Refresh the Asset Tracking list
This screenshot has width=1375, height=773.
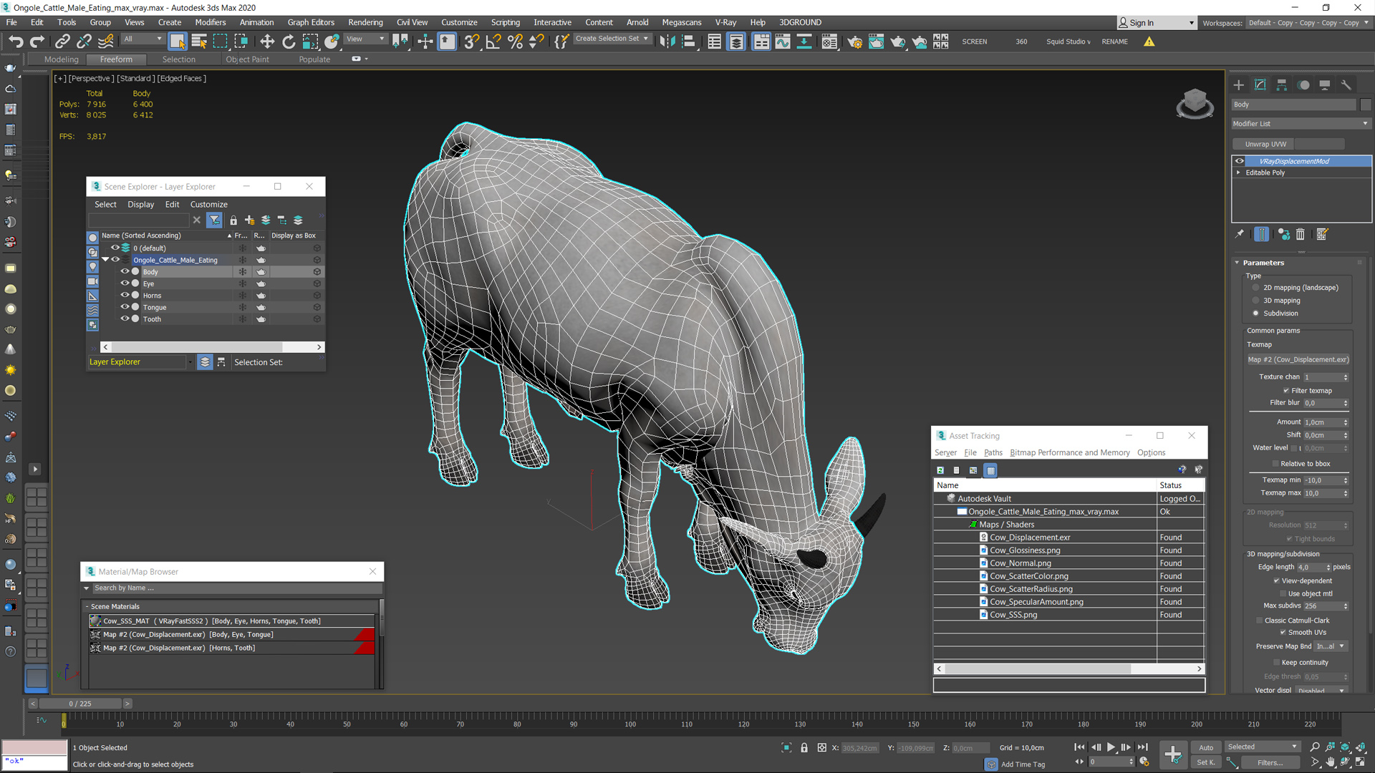pos(940,470)
